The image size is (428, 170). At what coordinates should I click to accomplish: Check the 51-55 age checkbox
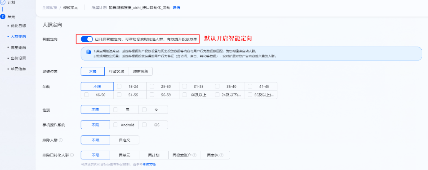[x=119, y=95]
